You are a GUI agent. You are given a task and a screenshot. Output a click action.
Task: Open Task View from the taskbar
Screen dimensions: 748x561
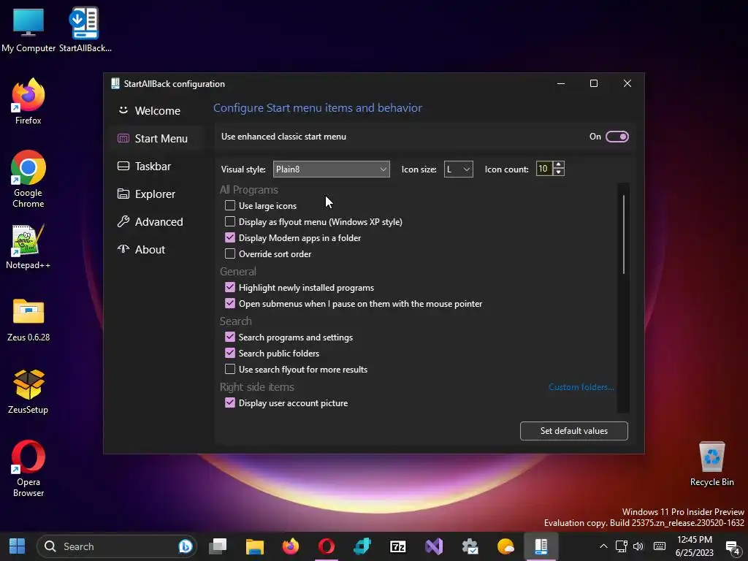click(218, 546)
